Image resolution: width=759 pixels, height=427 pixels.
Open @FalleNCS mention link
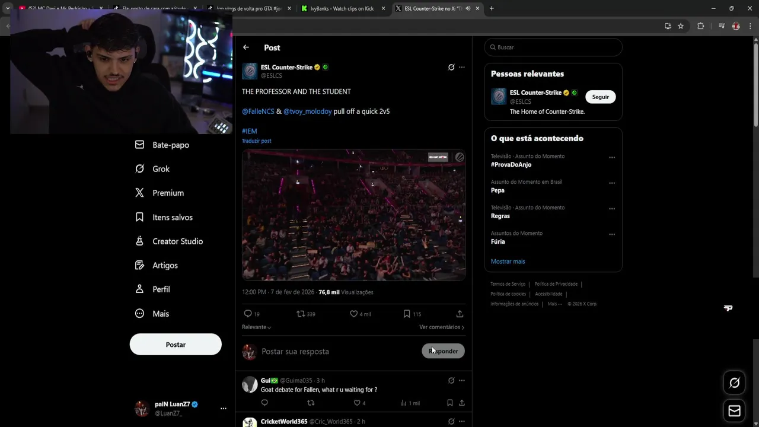[x=258, y=111]
